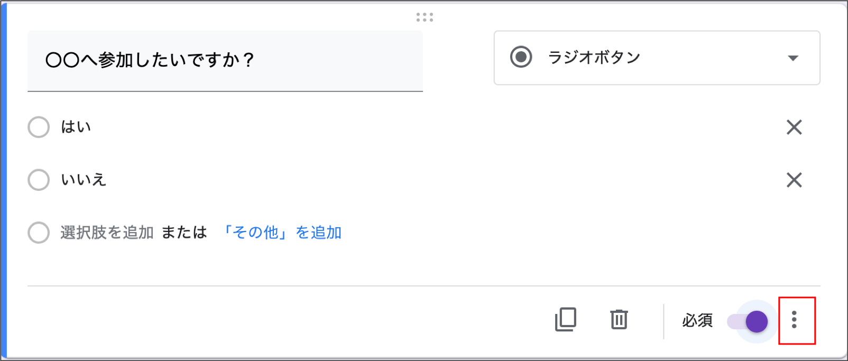The width and height of the screenshot is (848, 361).
Task: Click the radio icon in type selector
Action: pyautogui.click(x=521, y=57)
